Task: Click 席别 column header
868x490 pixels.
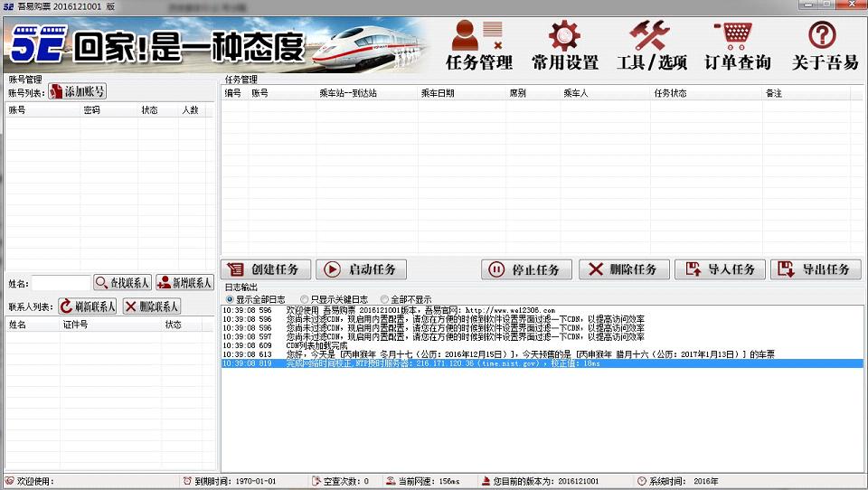Action: tap(533, 93)
